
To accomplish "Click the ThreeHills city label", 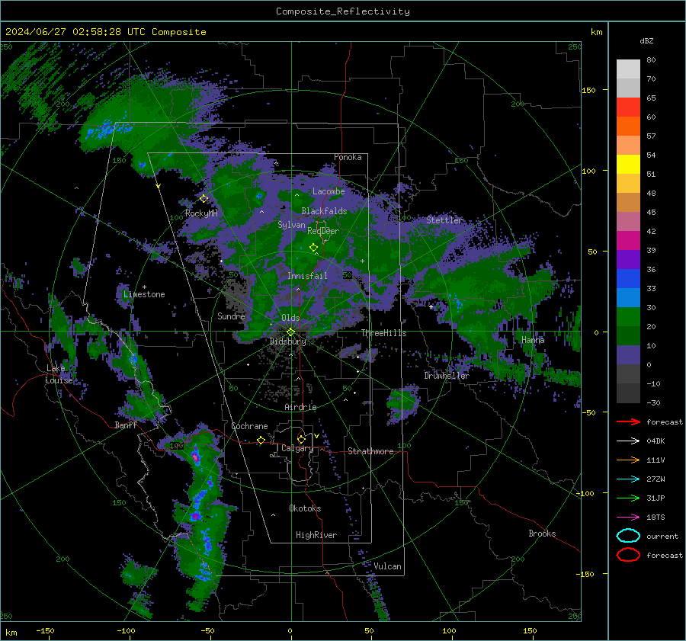I will [x=383, y=333].
